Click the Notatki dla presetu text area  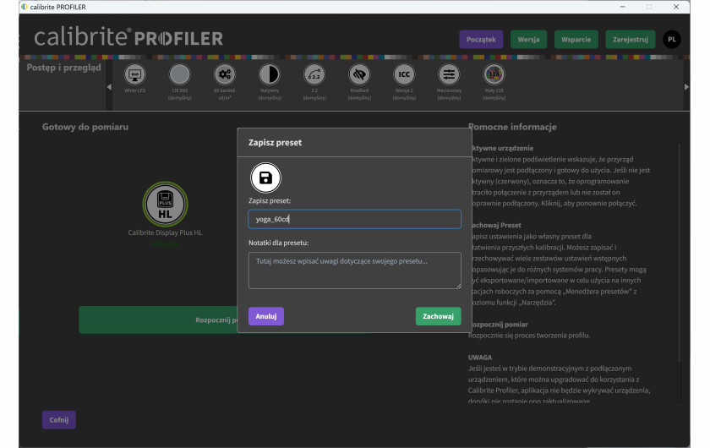[x=354, y=270]
